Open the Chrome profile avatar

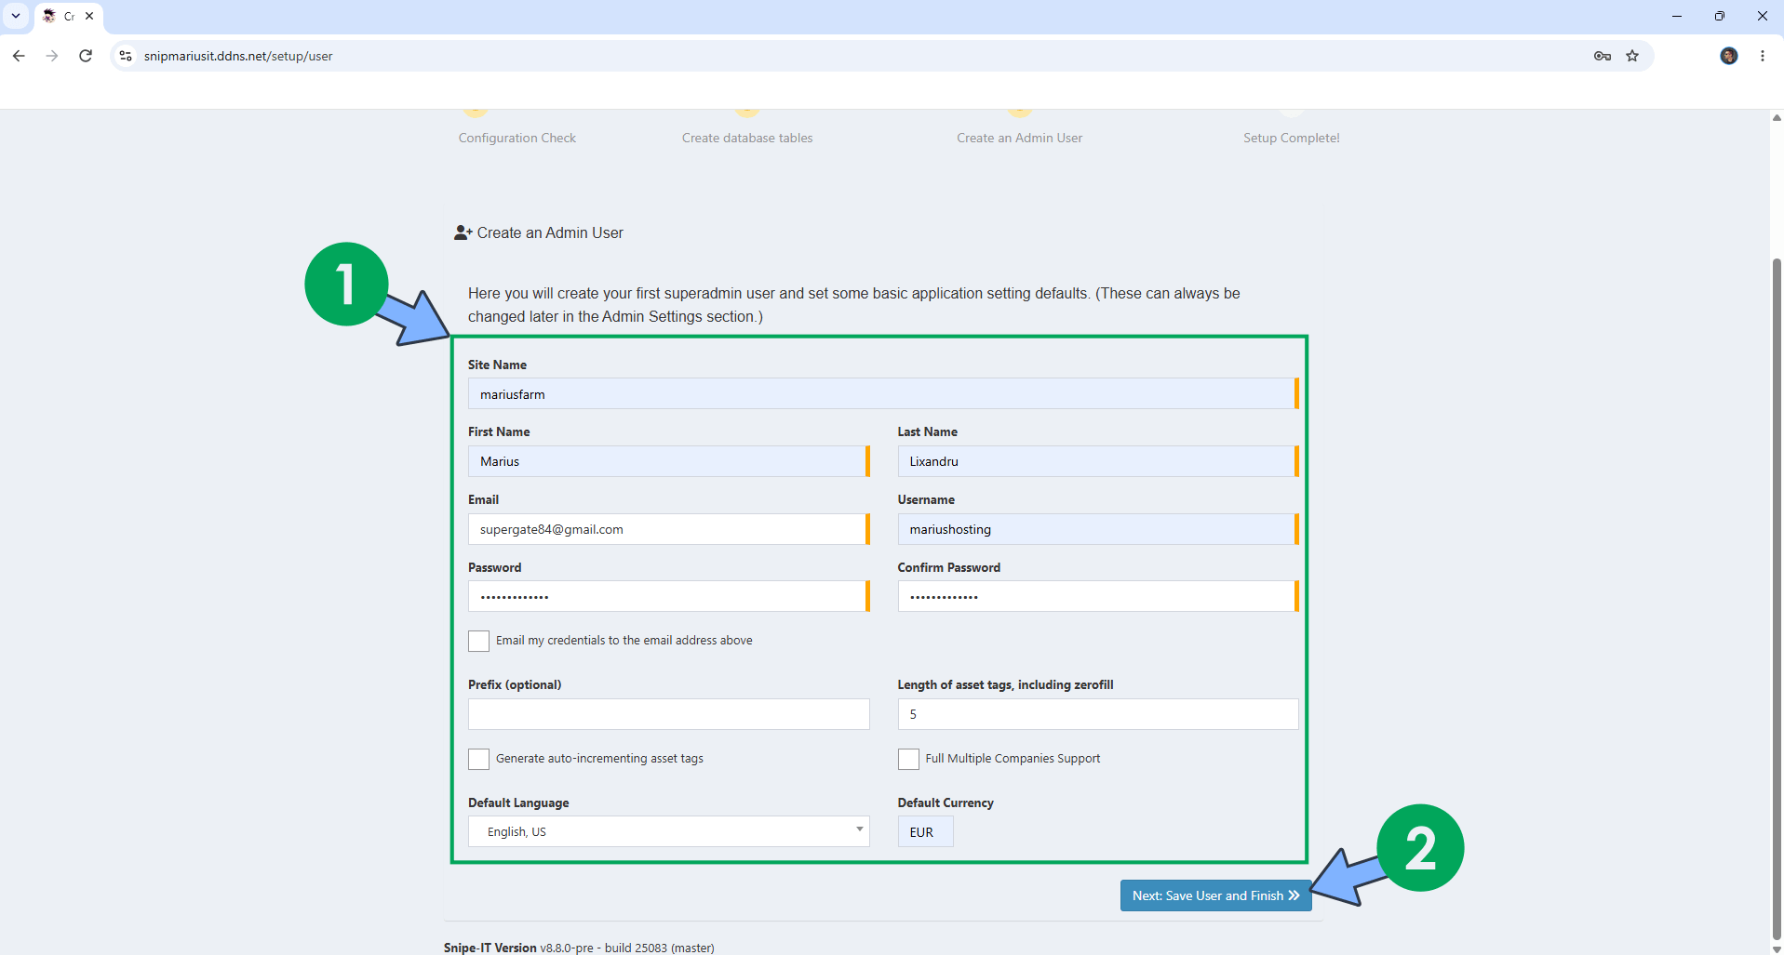coord(1729,56)
